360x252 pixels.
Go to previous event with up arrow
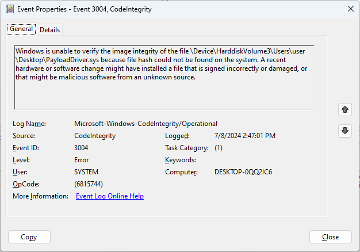(345, 109)
